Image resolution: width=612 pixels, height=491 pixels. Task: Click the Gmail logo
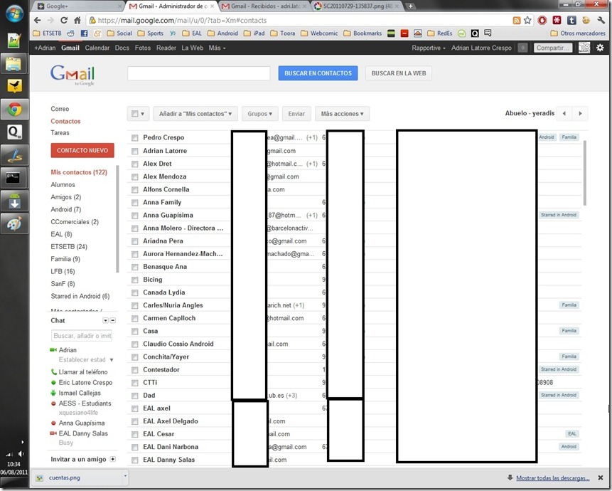pyautogui.click(x=73, y=75)
